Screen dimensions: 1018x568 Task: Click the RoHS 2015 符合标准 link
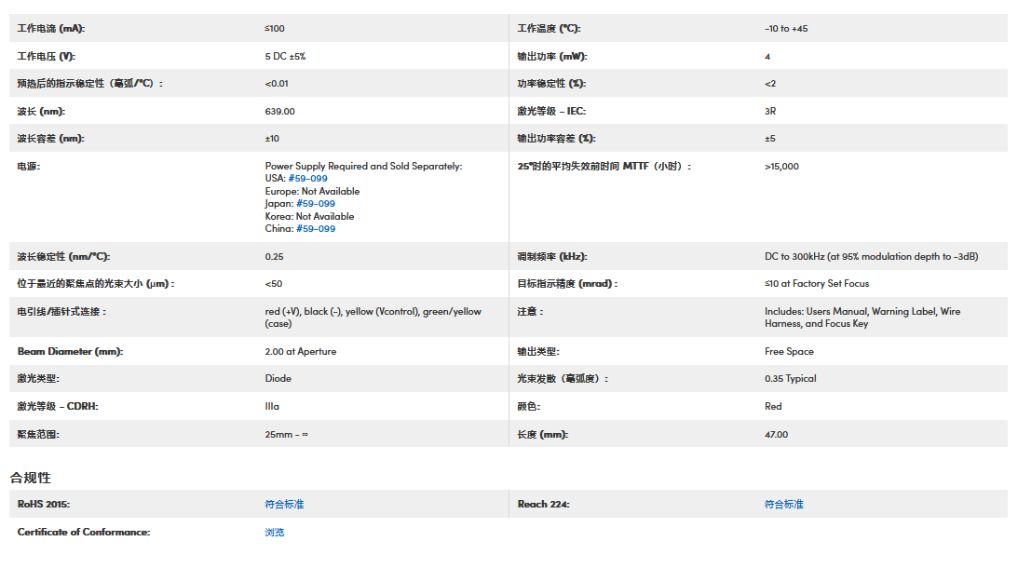284,505
